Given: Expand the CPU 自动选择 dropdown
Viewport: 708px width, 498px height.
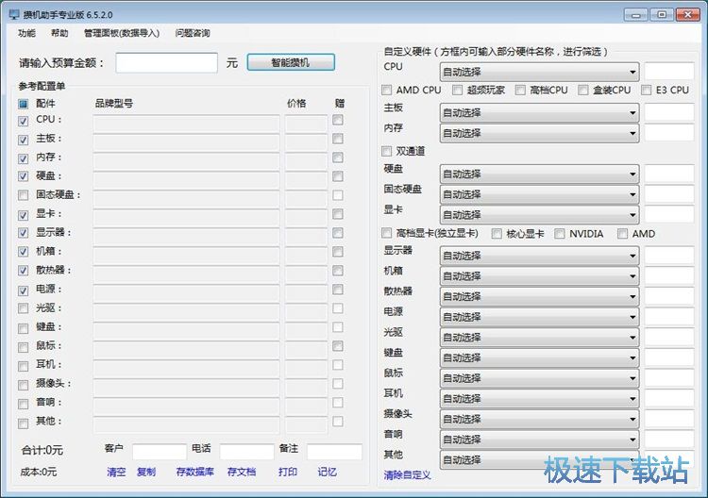Looking at the screenshot, I should coord(539,72).
